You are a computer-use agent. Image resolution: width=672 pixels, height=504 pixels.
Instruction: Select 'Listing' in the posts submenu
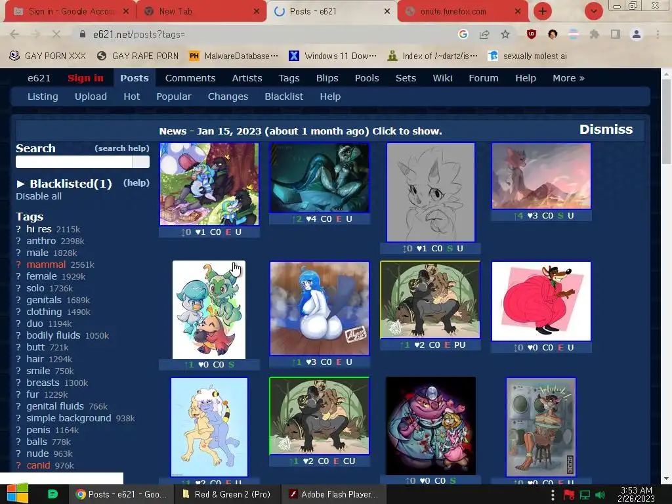point(43,96)
